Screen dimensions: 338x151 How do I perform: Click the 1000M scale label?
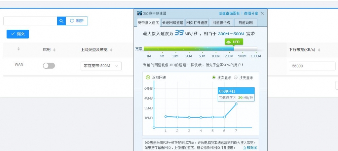coord(256,56)
